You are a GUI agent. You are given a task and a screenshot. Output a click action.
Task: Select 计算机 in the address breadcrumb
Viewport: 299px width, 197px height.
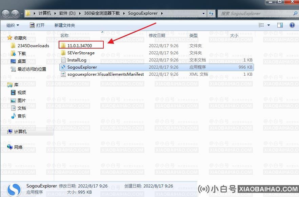tap(45, 13)
